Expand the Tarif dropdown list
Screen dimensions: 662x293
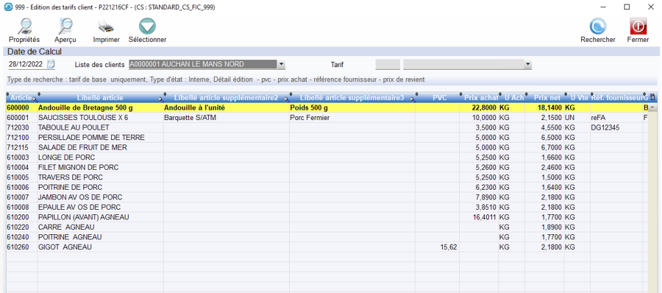[528, 65]
